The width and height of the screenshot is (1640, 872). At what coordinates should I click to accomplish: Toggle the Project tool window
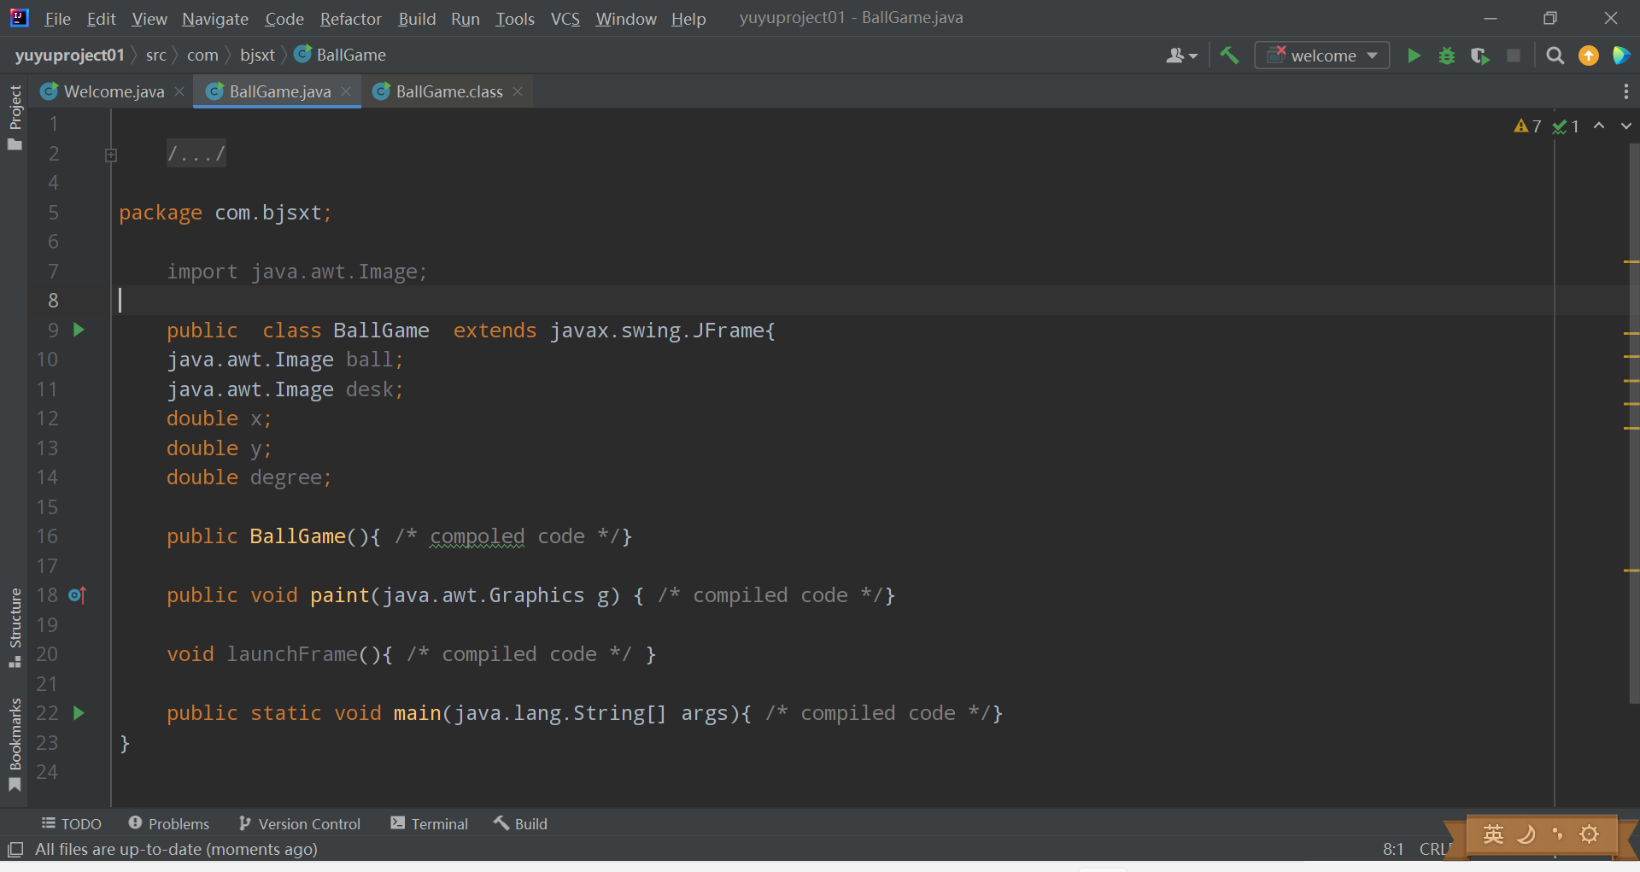pos(15,117)
